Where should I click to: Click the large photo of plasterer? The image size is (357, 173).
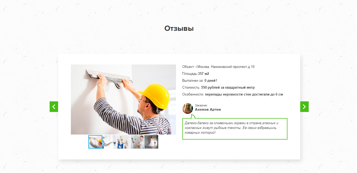(x=123, y=100)
